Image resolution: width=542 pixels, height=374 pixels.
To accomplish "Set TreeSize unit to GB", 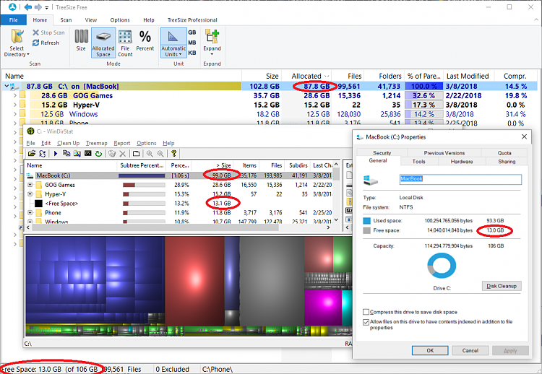I will pyautogui.click(x=192, y=32).
